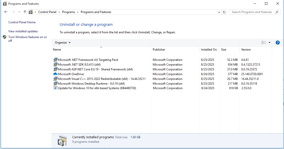Select Microsoft Visual C++ 2015-2022 Redistributable entry
Screen dimensions: 284x149
click(102, 79)
